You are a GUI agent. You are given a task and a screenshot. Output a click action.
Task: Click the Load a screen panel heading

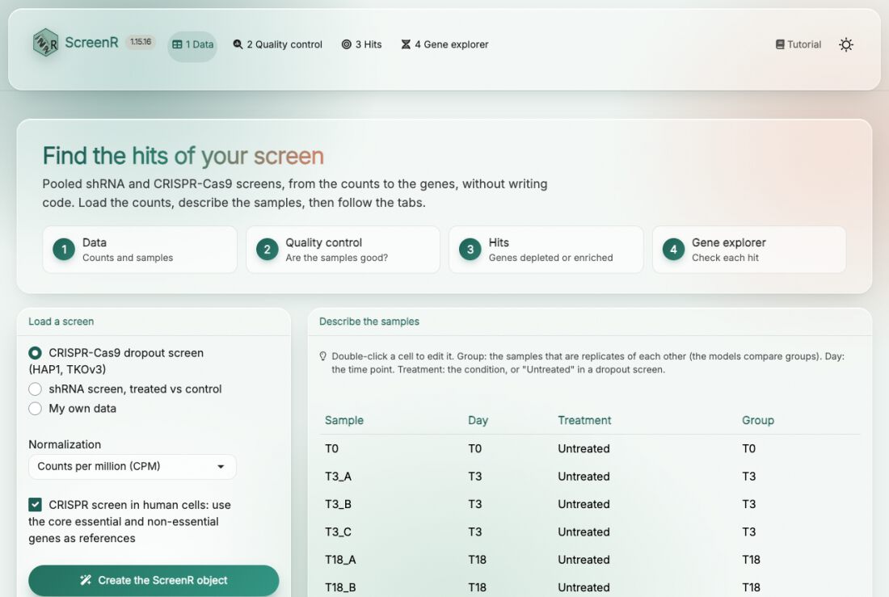tap(61, 322)
